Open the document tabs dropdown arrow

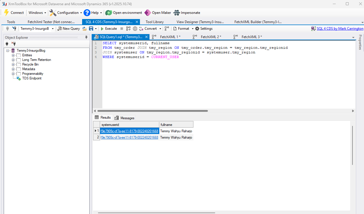353,38
